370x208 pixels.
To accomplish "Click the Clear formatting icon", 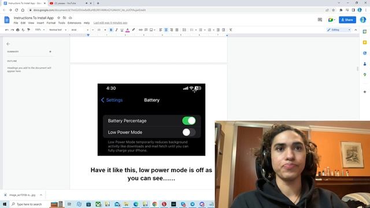I will pyautogui.click(x=231, y=30).
